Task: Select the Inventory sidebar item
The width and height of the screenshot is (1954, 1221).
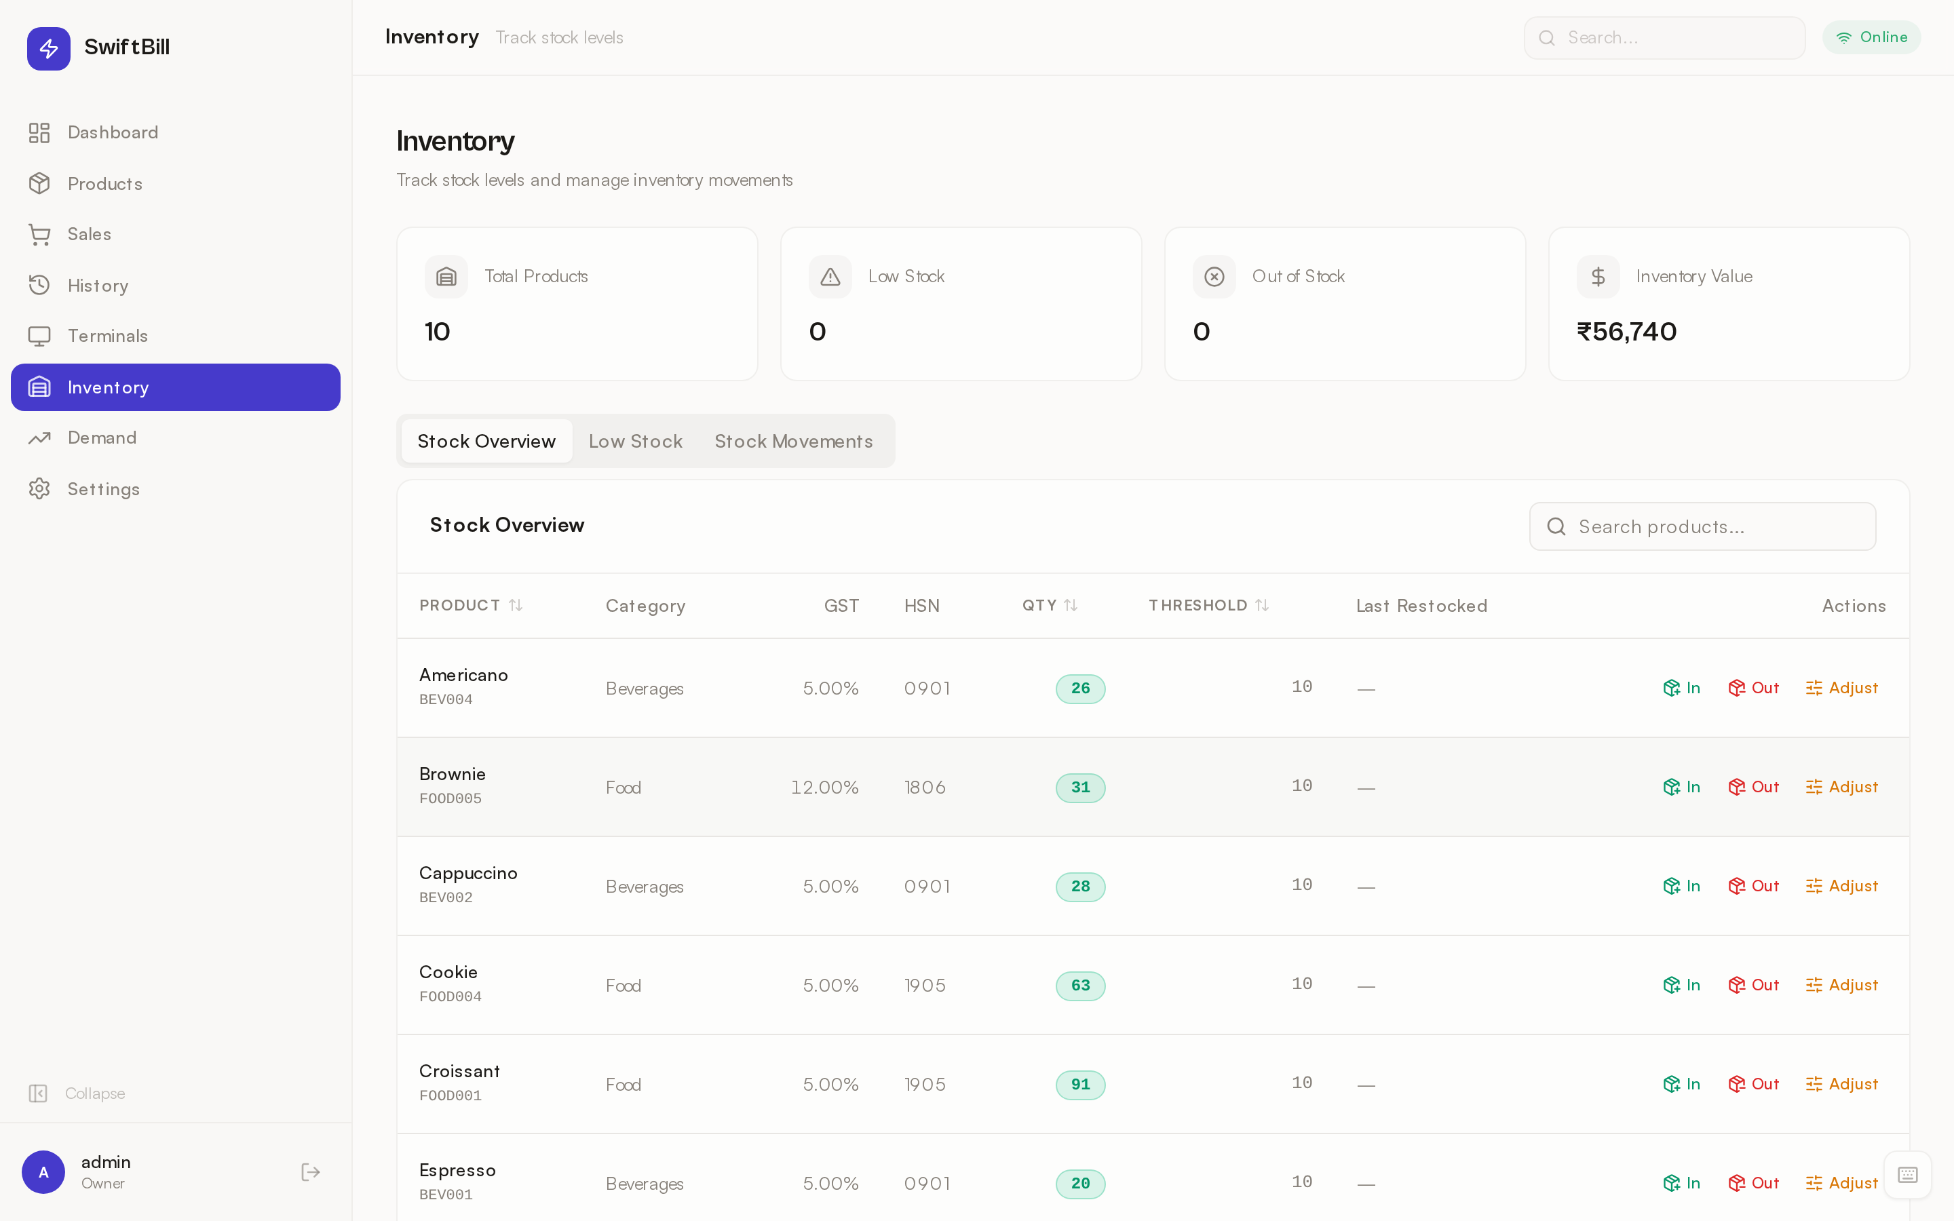Action: point(175,387)
